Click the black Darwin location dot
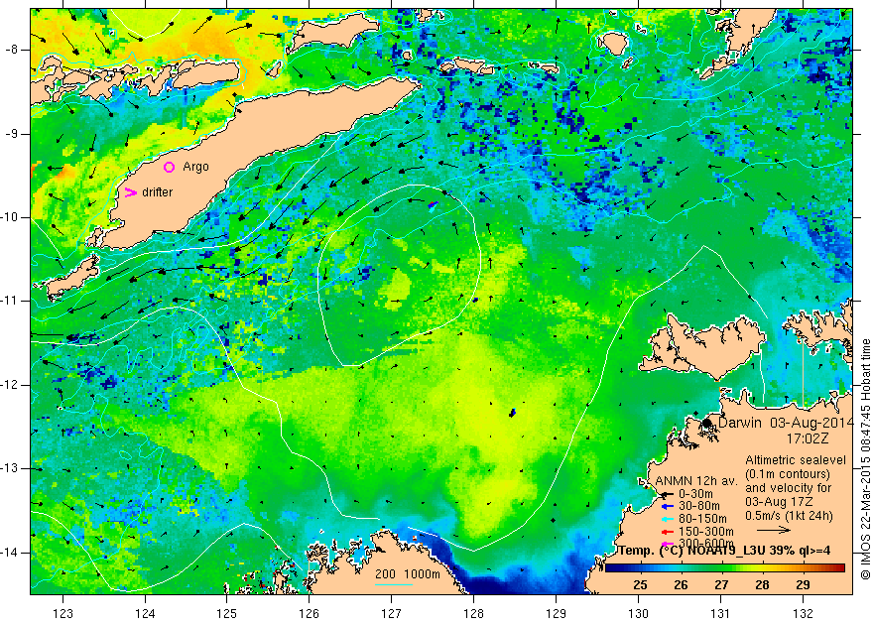The image size is (873, 625). click(707, 423)
